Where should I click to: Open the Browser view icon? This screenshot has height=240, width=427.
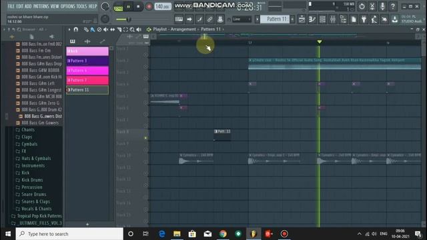pos(343,19)
